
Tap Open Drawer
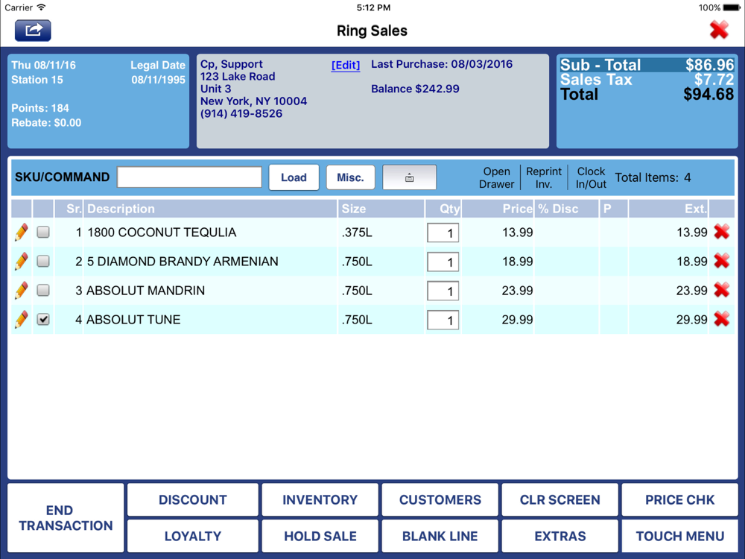click(x=496, y=177)
